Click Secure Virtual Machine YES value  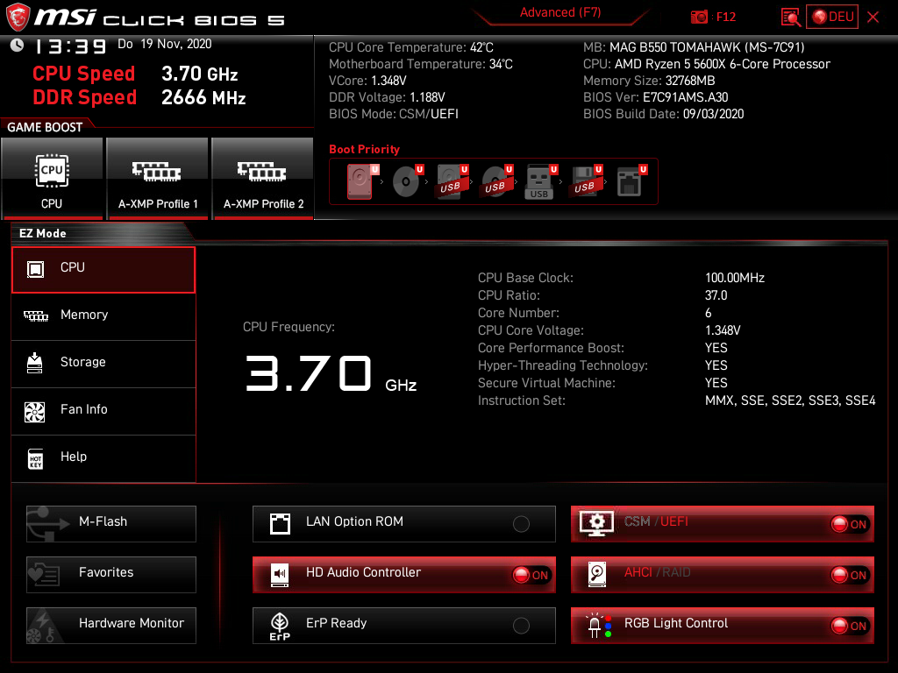(716, 383)
